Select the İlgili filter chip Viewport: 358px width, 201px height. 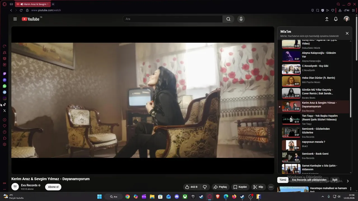(x=335, y=180)
